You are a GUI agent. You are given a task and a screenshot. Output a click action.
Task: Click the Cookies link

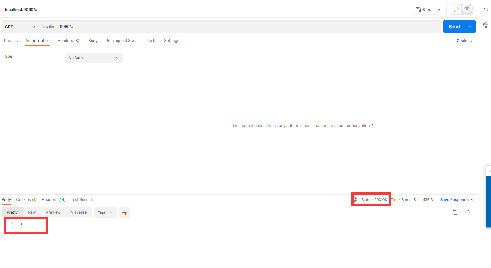tap(464, 41)
